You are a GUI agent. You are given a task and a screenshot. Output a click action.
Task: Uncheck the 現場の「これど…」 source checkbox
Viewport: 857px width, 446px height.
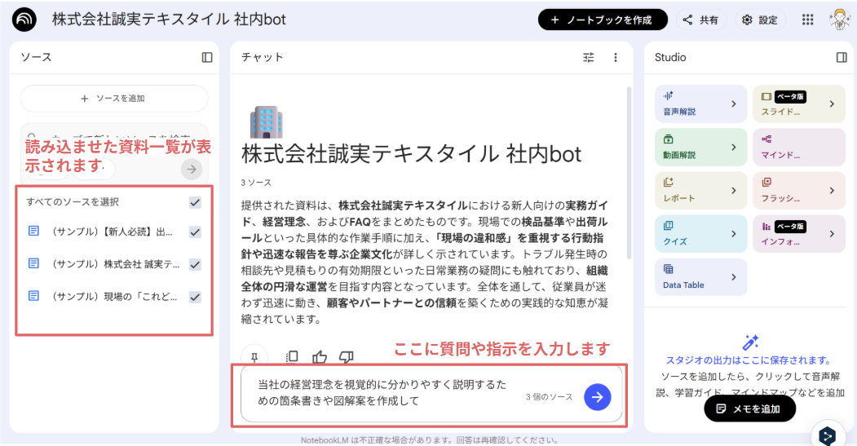(195, 297)
